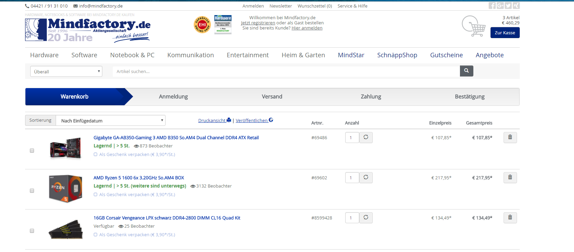Click the phone icon in top bar

tap(27, 6)
